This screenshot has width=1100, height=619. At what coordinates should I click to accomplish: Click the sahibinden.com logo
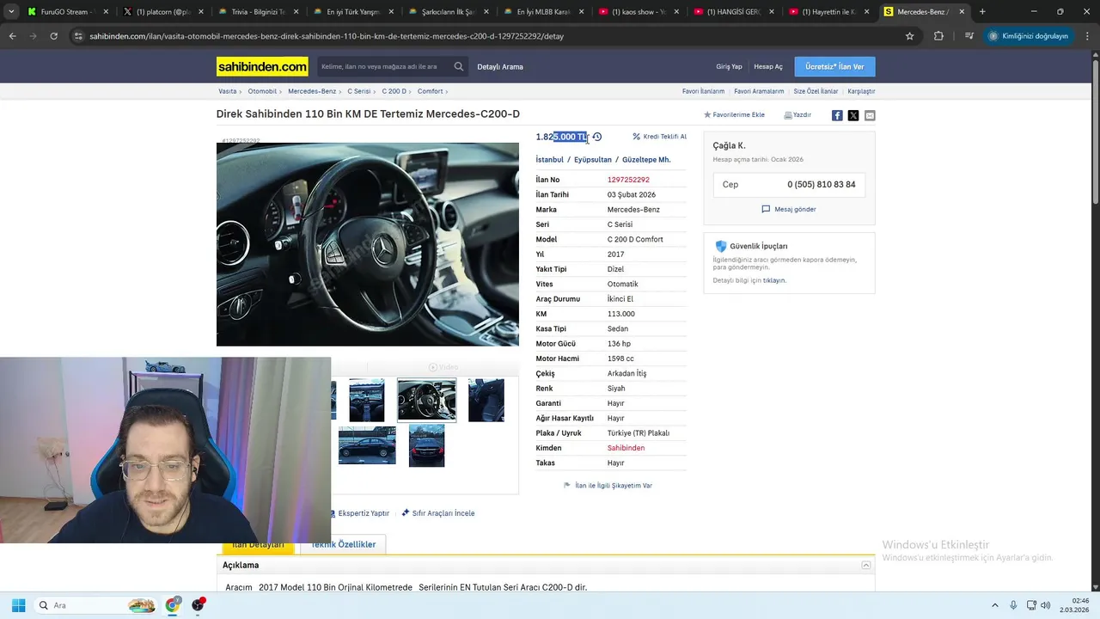[x=262, y=66]
